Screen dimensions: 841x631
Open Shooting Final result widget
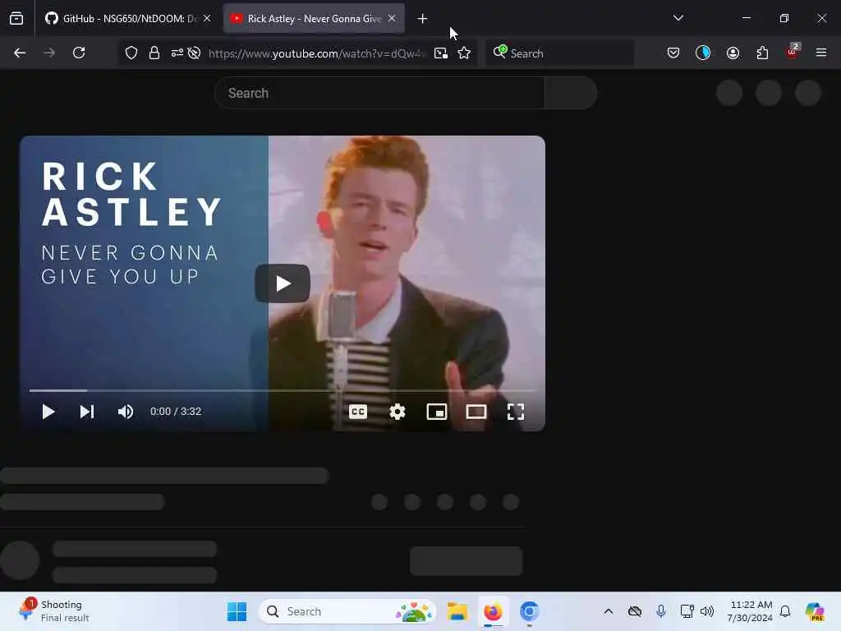point(53,610)
